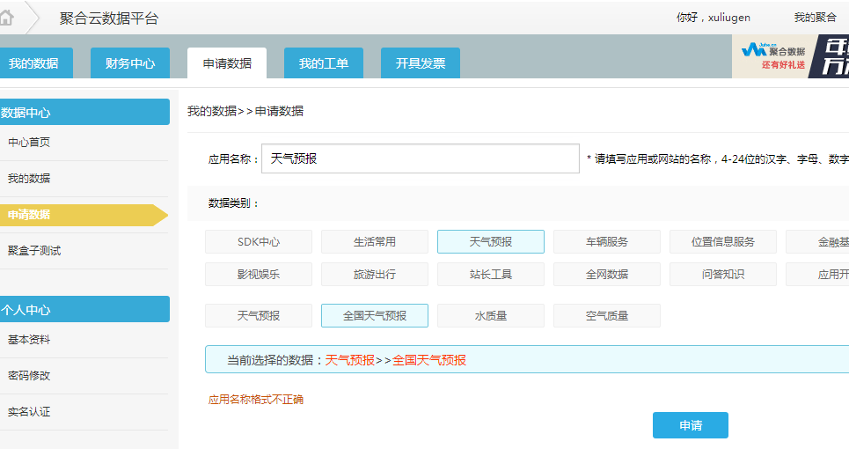The height and width of the screenshot is (449, 849).
Task: Go to 我的工单 tab
Action: pyautogui.click(x=324, y=63)
